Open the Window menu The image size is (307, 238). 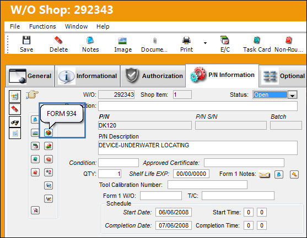click(77, 26)
